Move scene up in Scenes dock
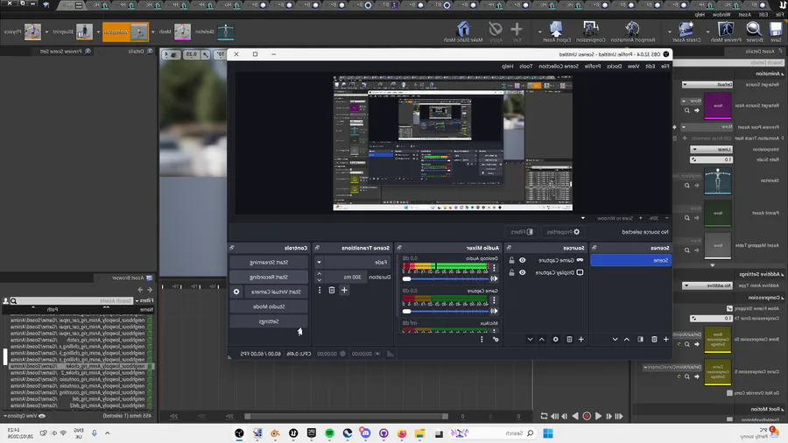 coord(627,340)
